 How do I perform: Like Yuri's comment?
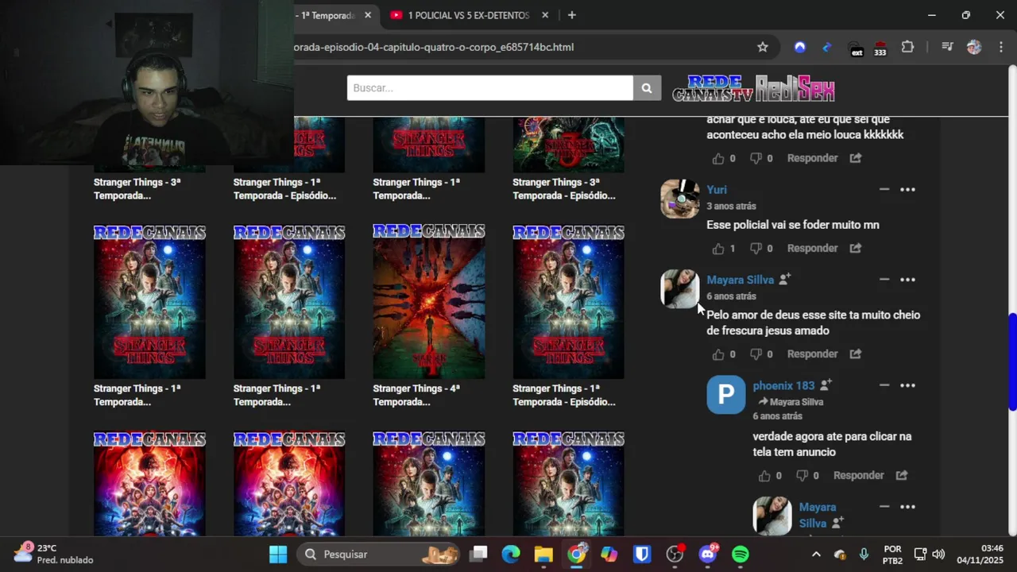(x=718, y=249)
